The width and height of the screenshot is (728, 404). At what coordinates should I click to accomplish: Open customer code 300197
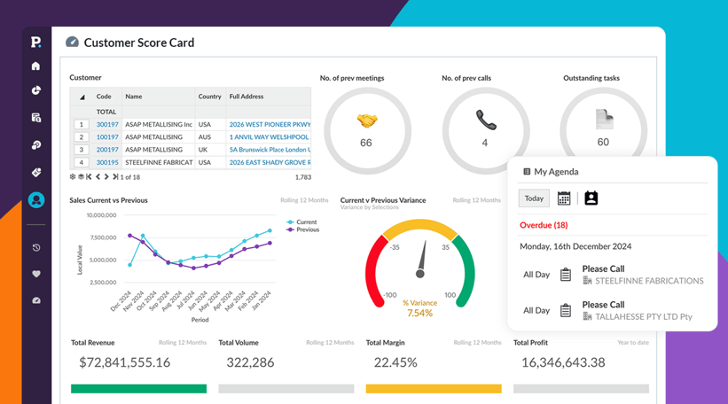tap(107, 124)
